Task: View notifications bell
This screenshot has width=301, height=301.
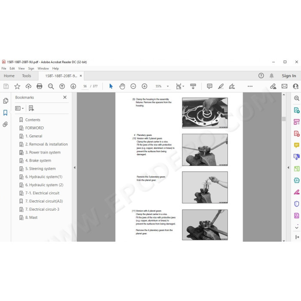Action: point(271,76)
